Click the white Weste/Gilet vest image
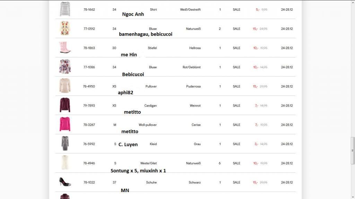Image resolution: width=355 pixels, height=199 pixels. point(65,163)
